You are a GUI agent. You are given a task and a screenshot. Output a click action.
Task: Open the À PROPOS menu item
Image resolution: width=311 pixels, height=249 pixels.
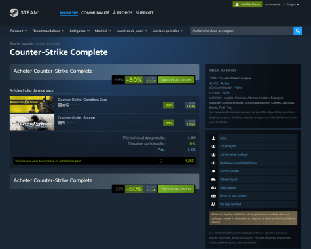pyautogui.click(x=122, y=13)
